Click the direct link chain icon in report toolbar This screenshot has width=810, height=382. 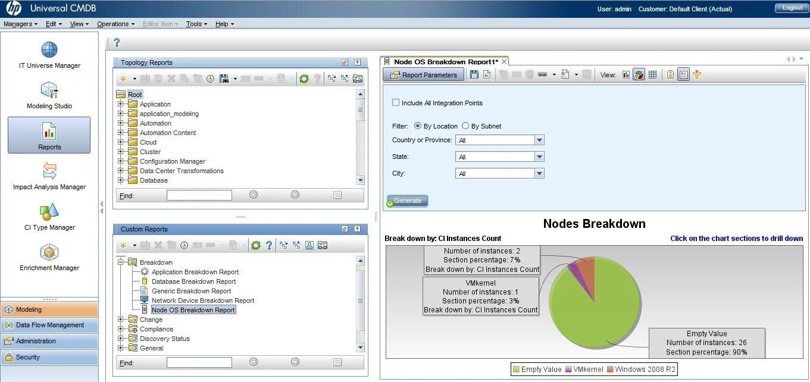pyautogui.click(x=542, y=74)
